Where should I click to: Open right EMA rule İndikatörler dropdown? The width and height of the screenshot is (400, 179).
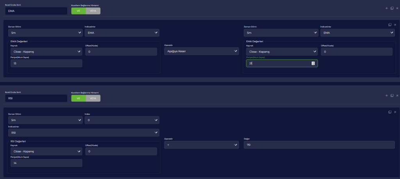[358, 33]
